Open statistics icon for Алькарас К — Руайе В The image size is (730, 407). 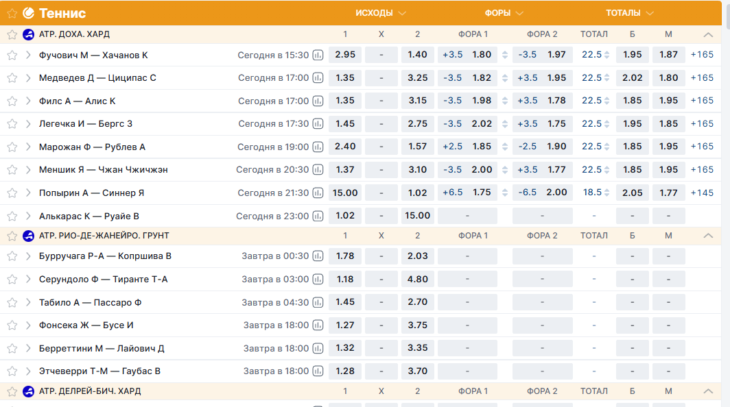pos(318,216)
